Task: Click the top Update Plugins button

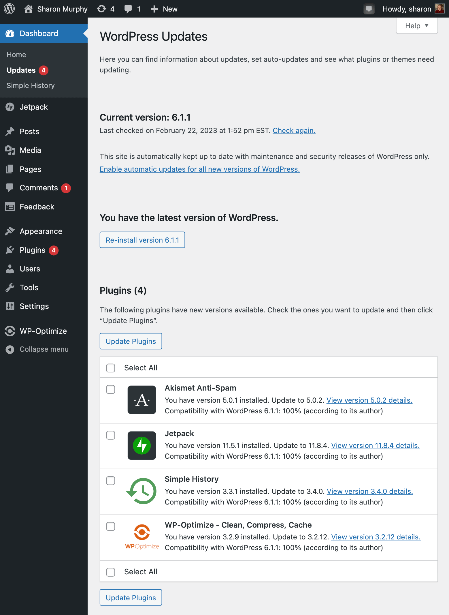Action: 131,341
